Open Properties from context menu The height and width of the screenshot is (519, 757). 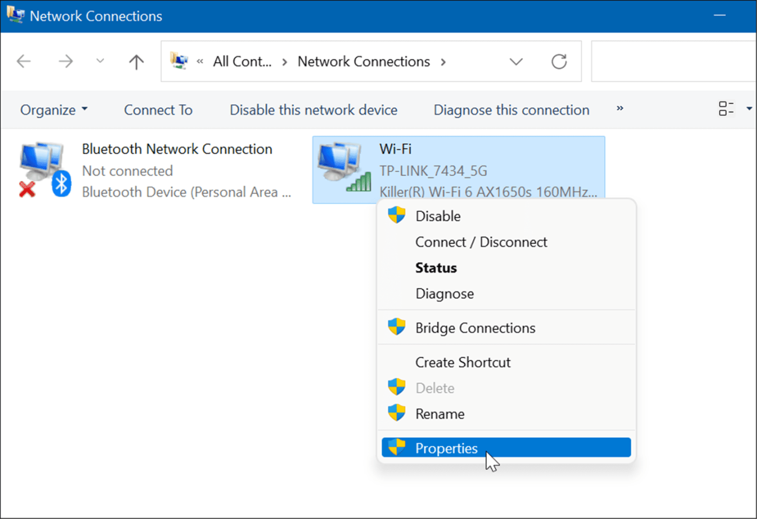pos(506,448)
